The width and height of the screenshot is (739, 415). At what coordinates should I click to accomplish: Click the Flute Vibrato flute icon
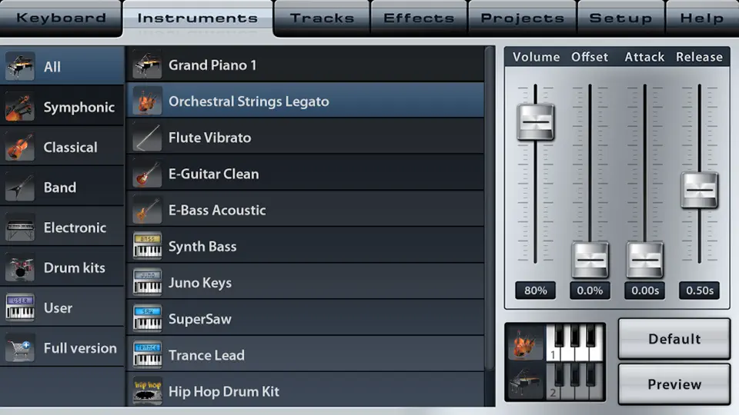(x=147, y=138)
